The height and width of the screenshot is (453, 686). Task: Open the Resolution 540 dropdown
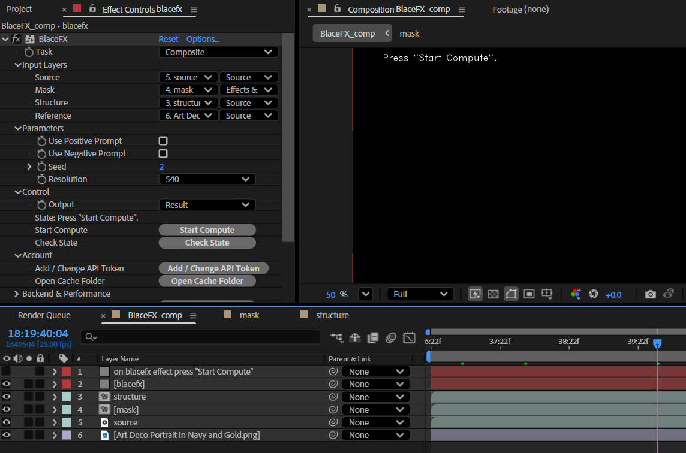(207, 179)
